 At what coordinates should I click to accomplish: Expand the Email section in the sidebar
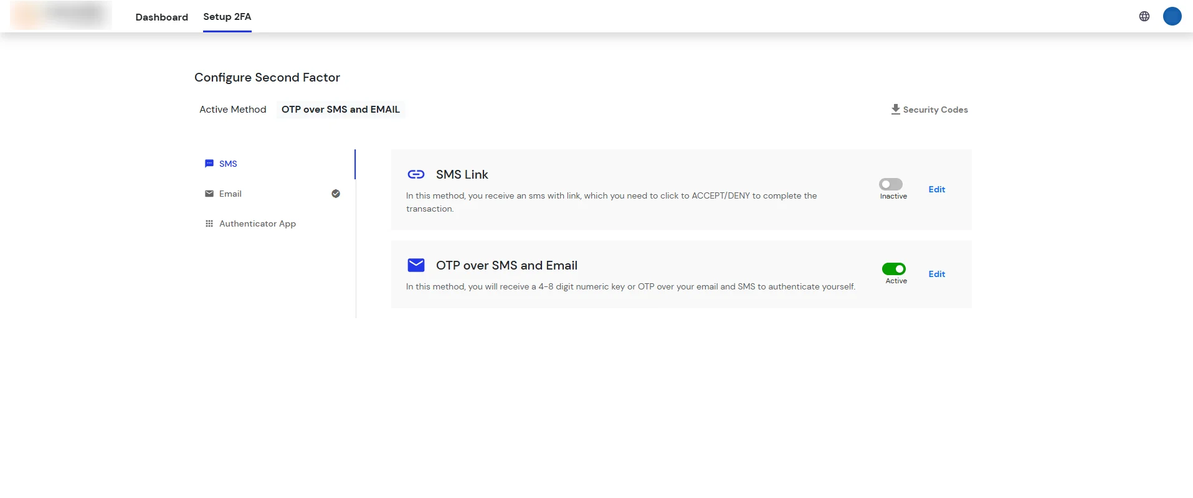(x=230, y=194)
